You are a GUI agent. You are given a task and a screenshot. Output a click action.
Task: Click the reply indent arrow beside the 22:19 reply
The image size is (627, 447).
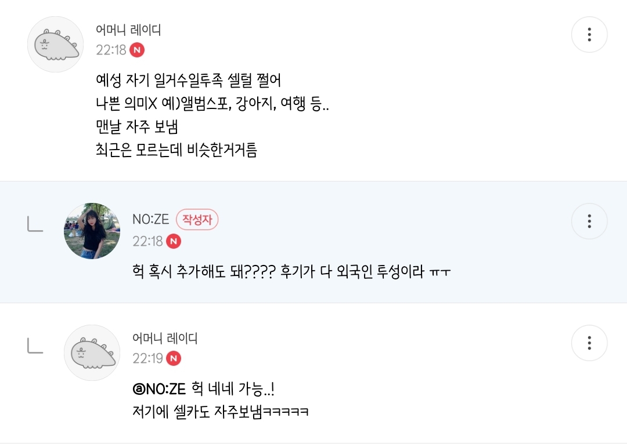click(35, 346)
